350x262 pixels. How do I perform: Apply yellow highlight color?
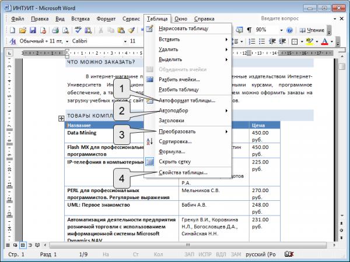[310, 41]
